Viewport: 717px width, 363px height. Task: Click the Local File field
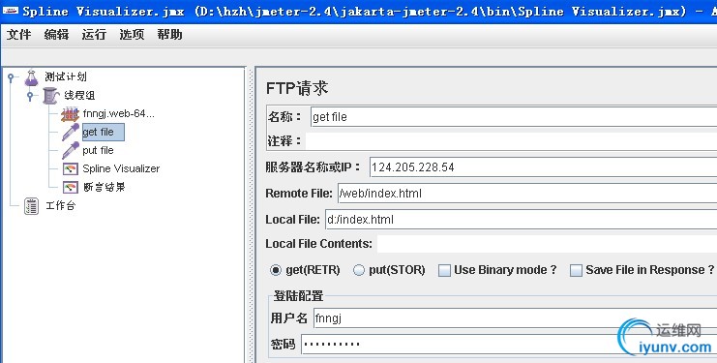522,220
